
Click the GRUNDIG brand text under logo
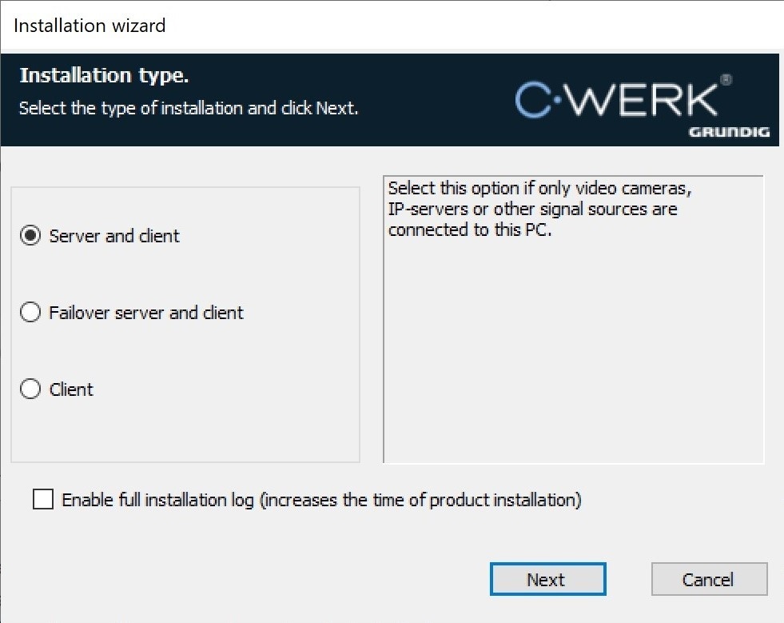point(729,133)
